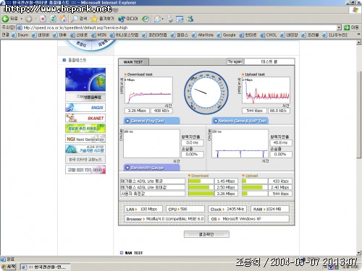
Task: Click the LAN 100 Mbps info field
Action: [143, 209]
